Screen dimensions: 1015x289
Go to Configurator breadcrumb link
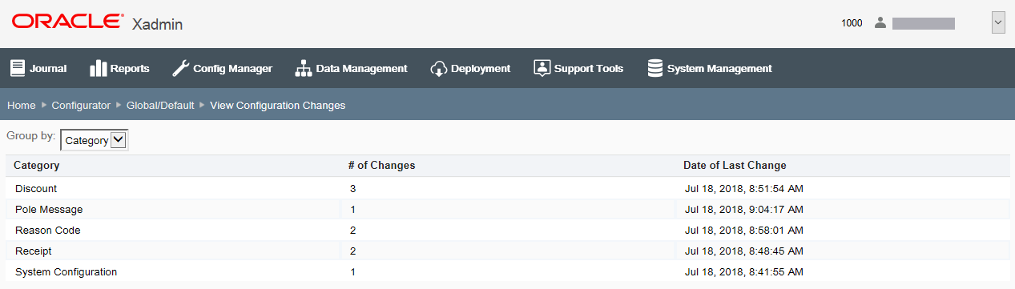tap(81, 105)
